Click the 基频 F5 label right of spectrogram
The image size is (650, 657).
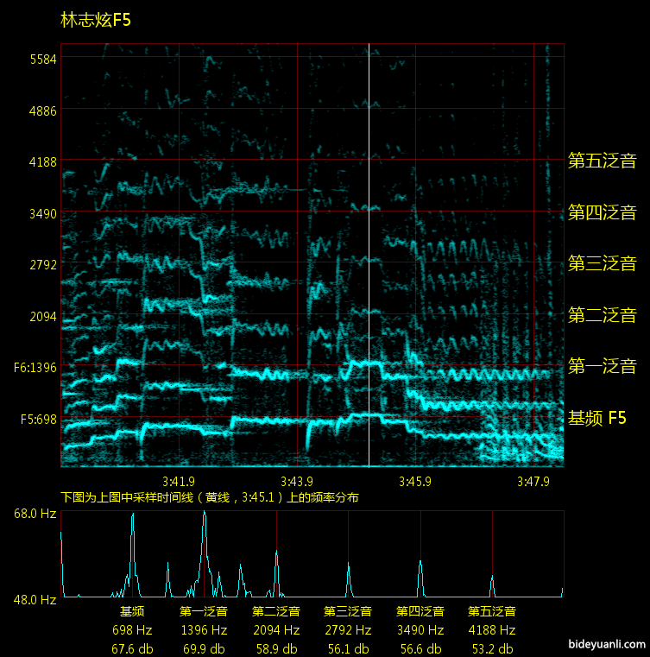(x=596, y=419)
